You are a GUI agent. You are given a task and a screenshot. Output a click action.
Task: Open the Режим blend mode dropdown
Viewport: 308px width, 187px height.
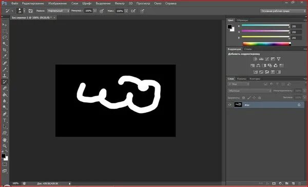(x=59, y=11)
